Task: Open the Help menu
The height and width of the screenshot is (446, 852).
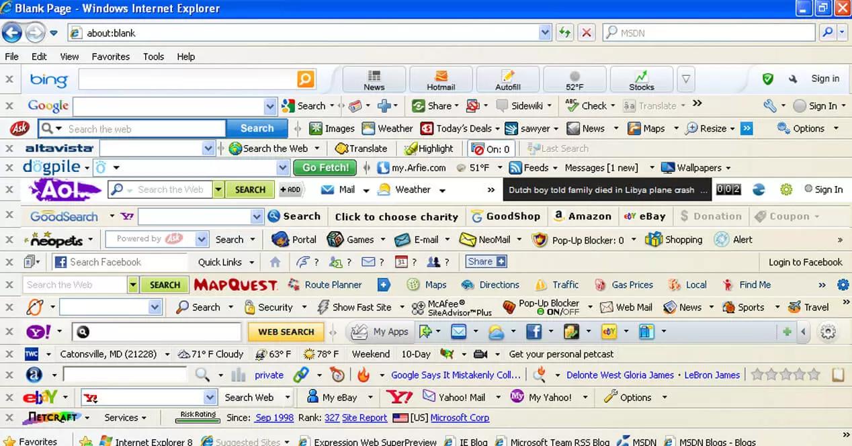Action: click(x=186, y=56)
